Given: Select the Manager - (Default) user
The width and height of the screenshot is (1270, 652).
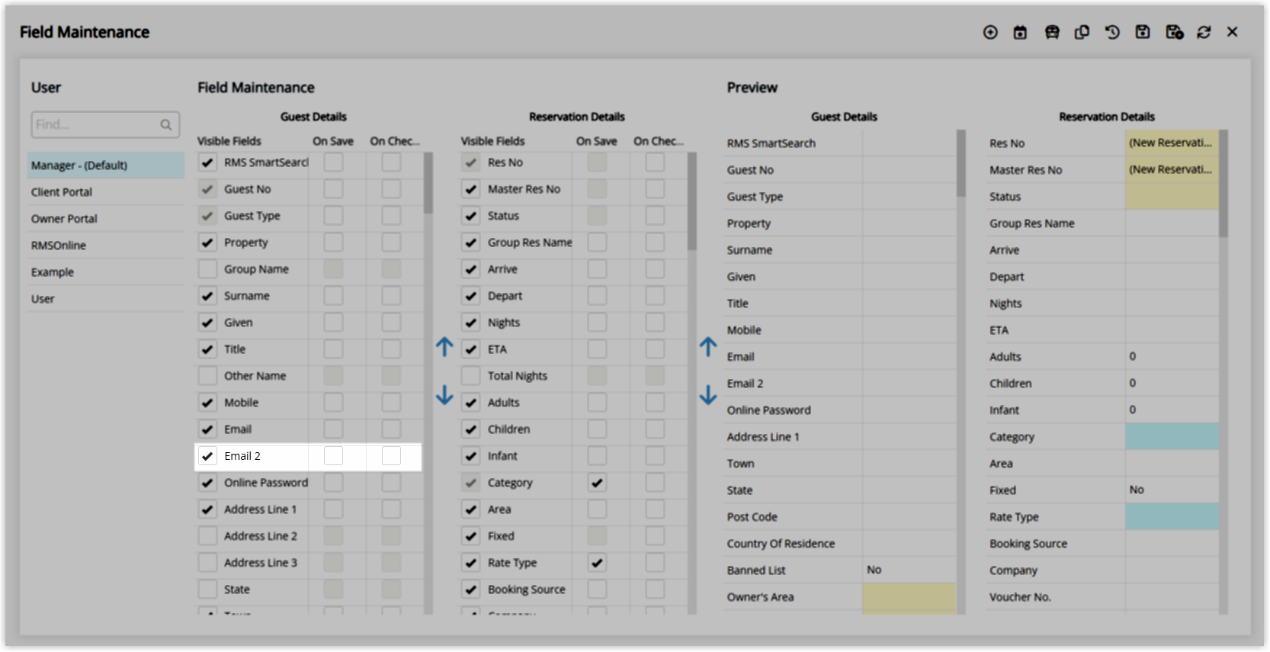Looking at the screenshot, I should (x=106, y=165).
